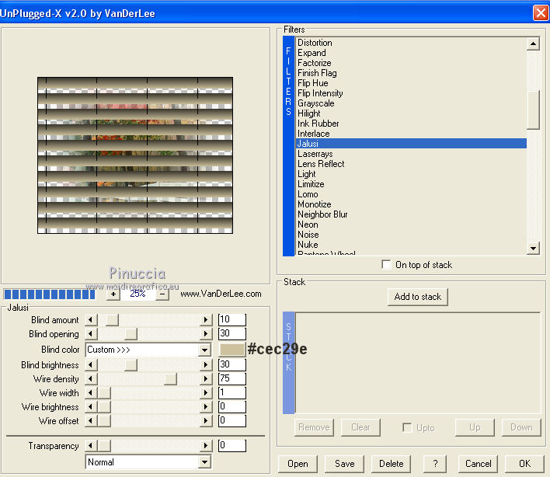
Task: Save preset with Save button
Action: click(344, 464)
